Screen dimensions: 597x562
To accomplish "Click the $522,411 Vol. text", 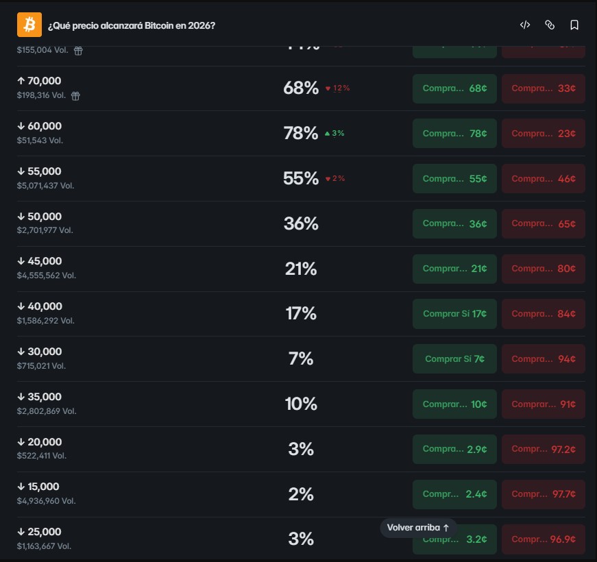I will click(x=42, y=456).
